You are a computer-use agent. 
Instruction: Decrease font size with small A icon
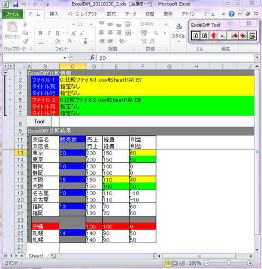point(81,33)
